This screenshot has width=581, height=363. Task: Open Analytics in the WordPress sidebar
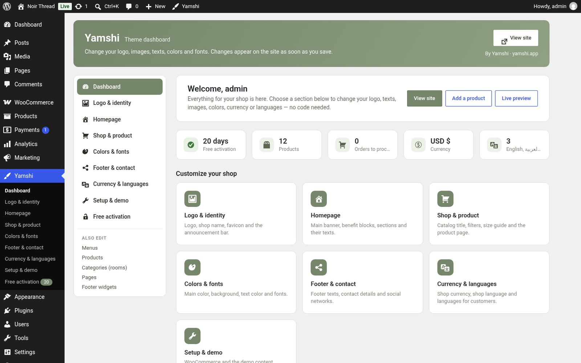32,144
